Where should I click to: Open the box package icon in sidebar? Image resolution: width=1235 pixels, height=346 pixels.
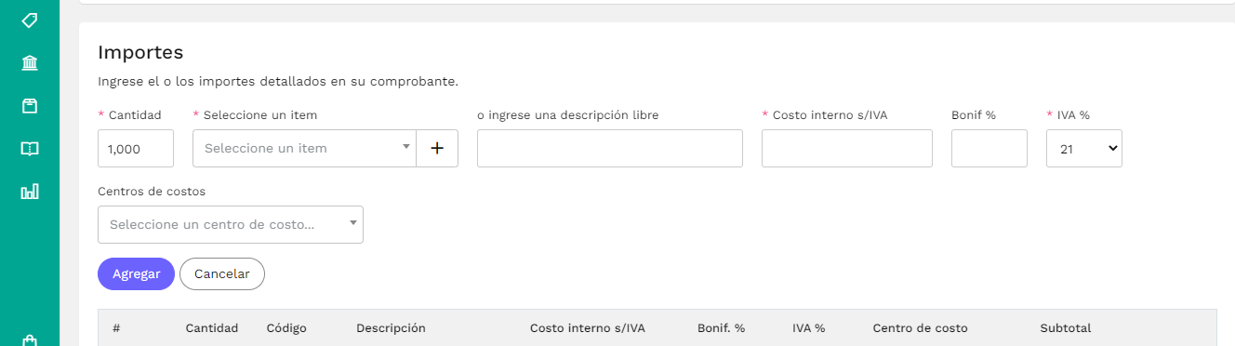(30, 106)
